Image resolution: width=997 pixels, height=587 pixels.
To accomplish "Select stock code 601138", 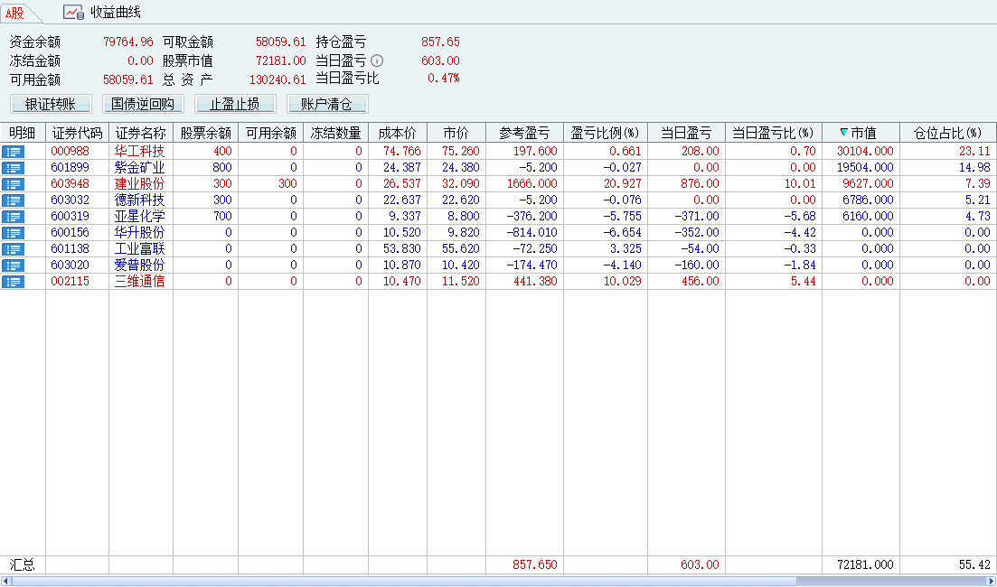I will click(x=70, y=249).
